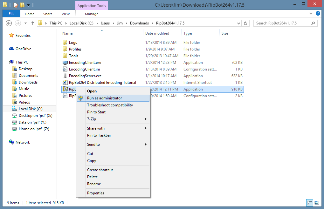324x209 pixels.
Task: Switch to Large icons view layout
Action: coord(317,203)
